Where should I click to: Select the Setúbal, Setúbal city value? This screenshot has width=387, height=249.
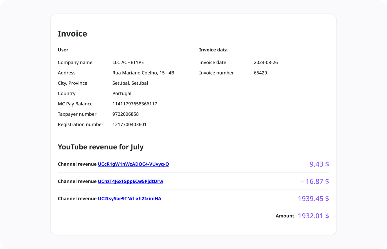(130, 83)
